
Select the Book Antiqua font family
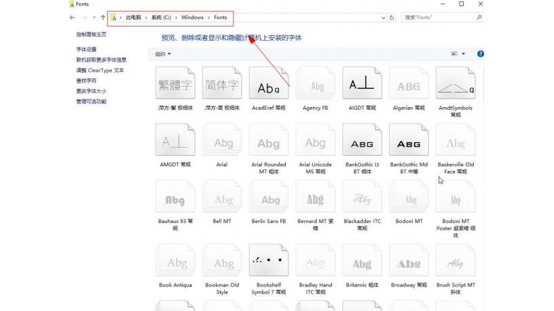click(175, 260)
